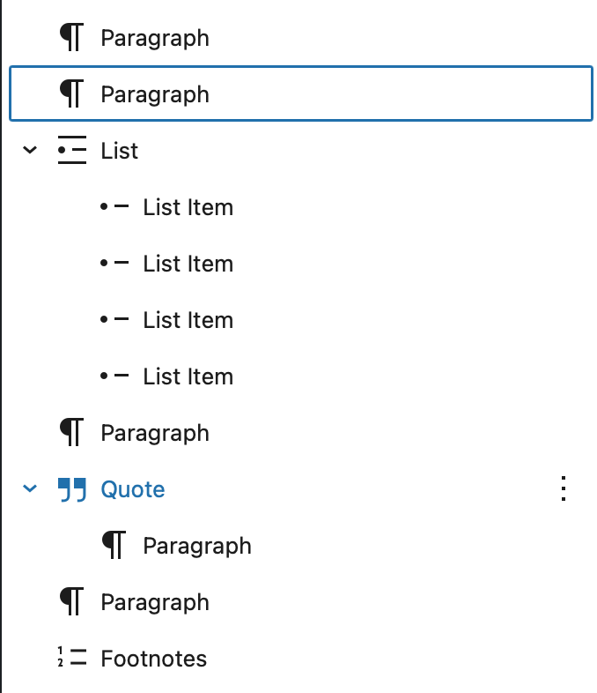
Task: Select the Footnotes block label
Action: (154, 659)
